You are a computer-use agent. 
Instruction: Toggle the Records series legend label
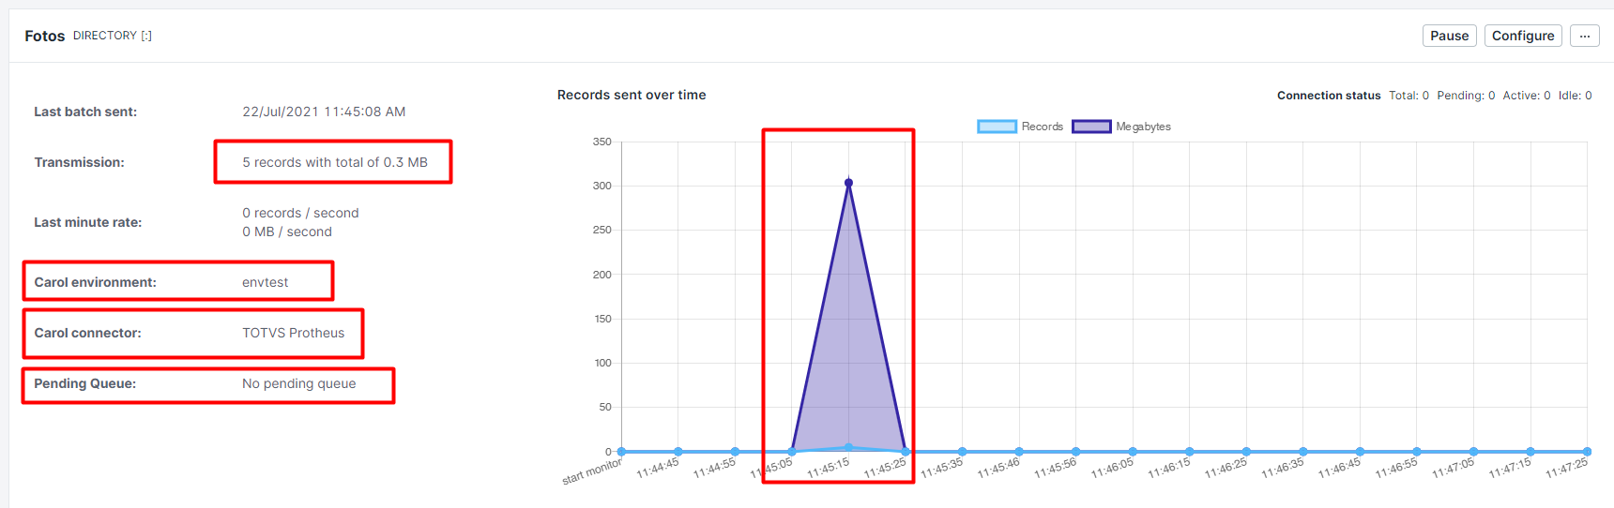coord(1042,127)
